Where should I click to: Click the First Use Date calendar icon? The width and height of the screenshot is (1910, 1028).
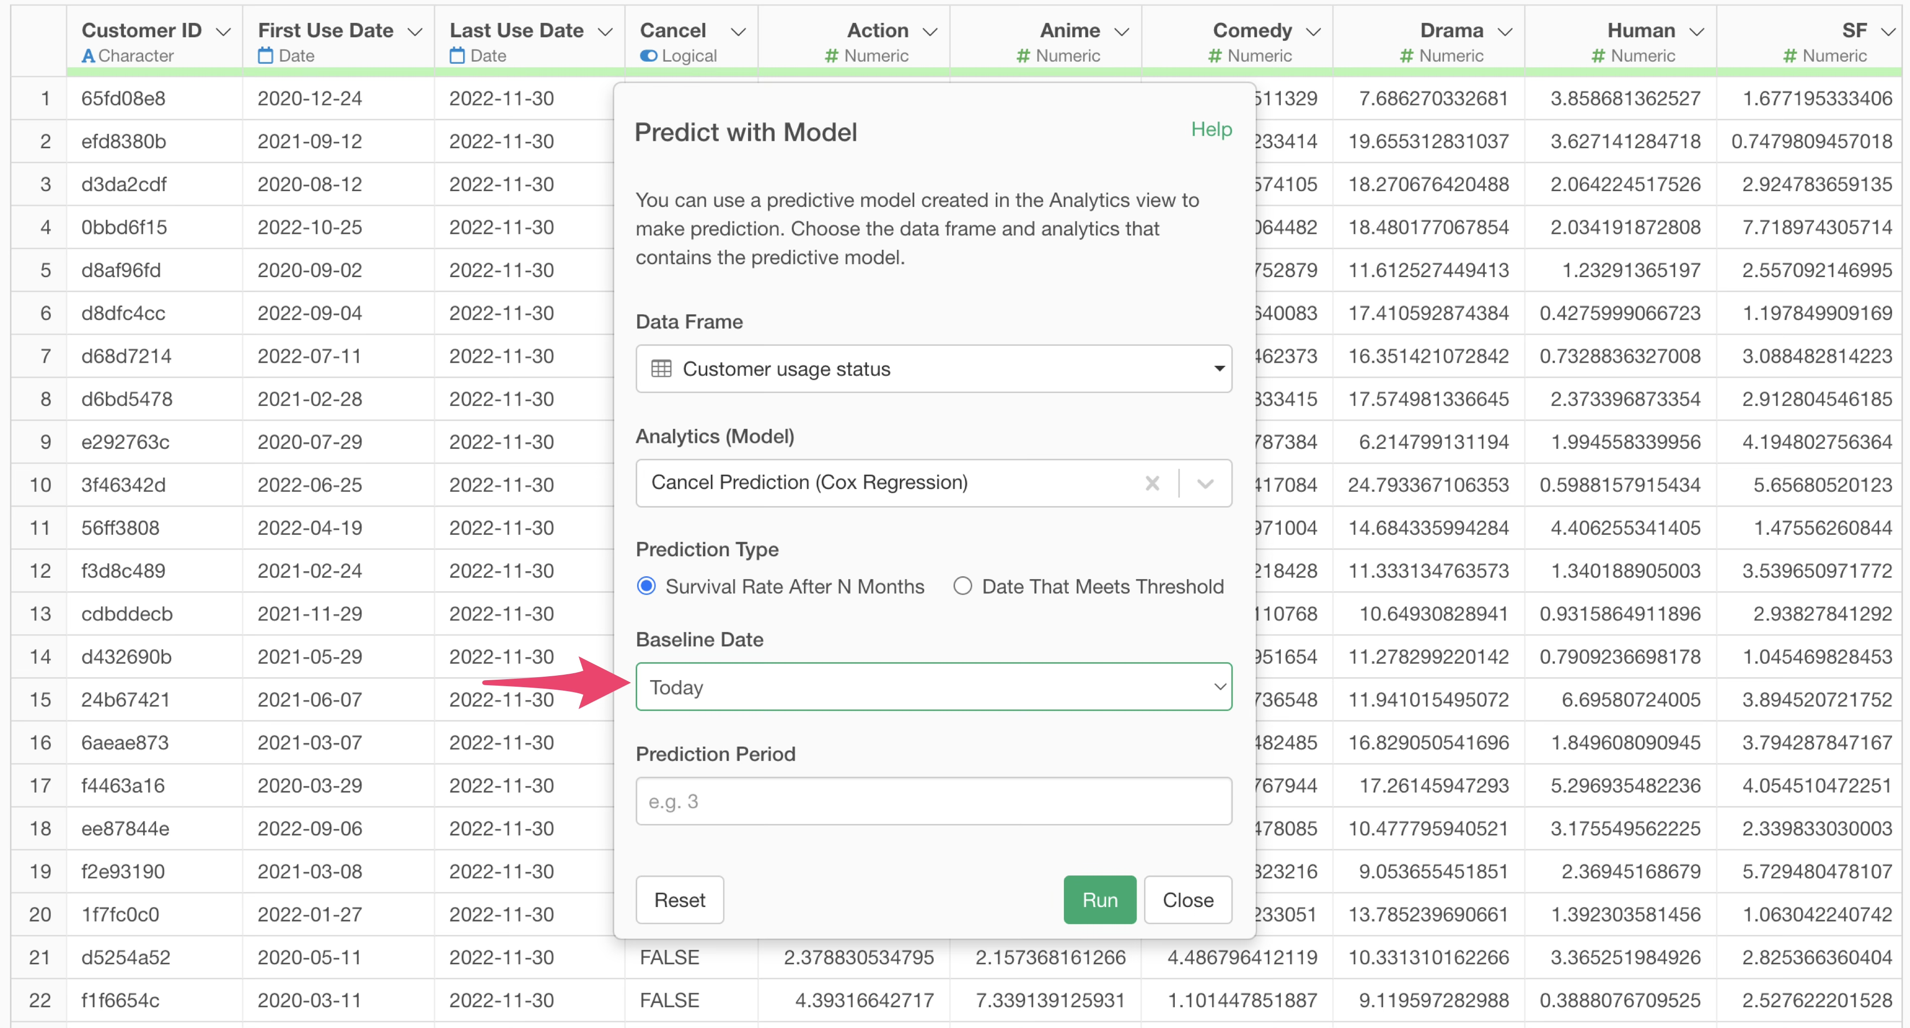point(266,56)
